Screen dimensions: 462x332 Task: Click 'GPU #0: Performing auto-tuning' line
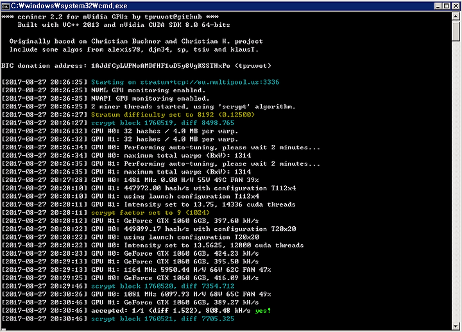pyautogui.click(x=161, y=147)
